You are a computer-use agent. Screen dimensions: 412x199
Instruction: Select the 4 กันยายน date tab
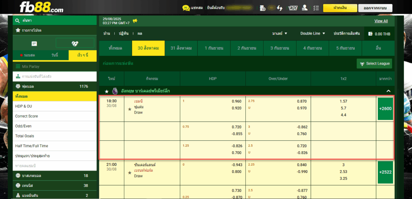[x=312, y=48]
